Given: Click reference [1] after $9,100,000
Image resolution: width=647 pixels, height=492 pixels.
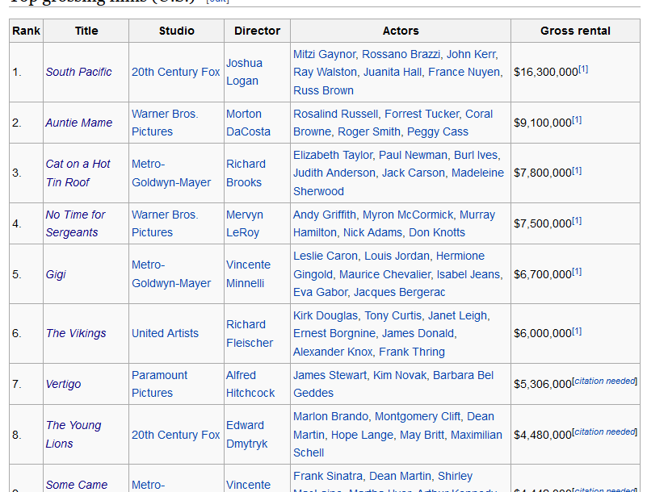Looking at the screenshot, I should click(x=577, y=120).
